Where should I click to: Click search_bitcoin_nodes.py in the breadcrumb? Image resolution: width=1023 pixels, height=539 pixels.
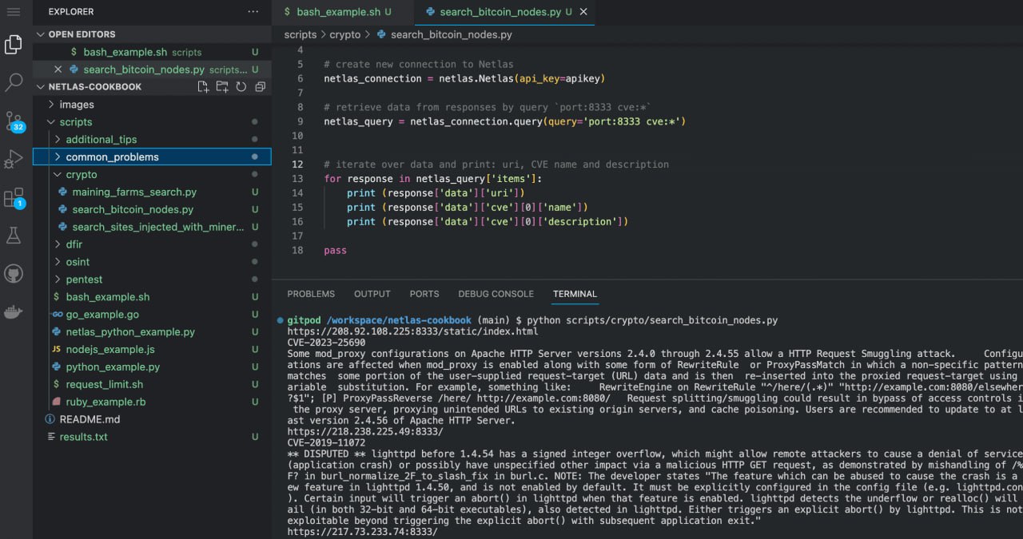452,35
